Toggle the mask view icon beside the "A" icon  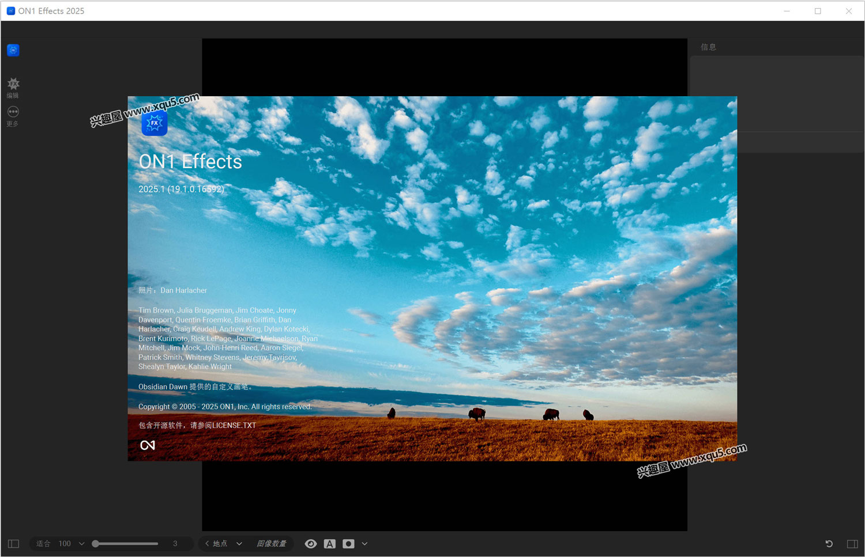click(x=348, y=544)
